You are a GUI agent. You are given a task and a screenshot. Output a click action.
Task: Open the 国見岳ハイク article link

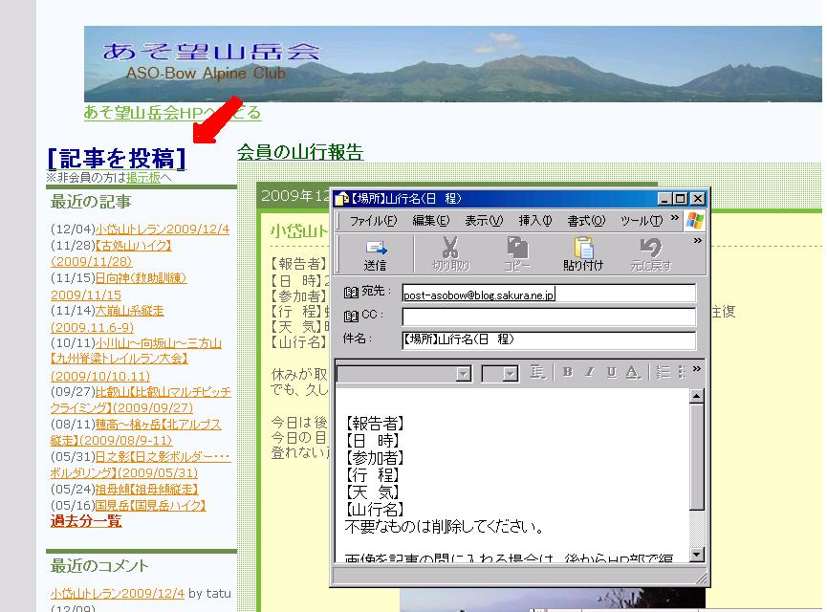pyautogui.click(x=150, y=506)
